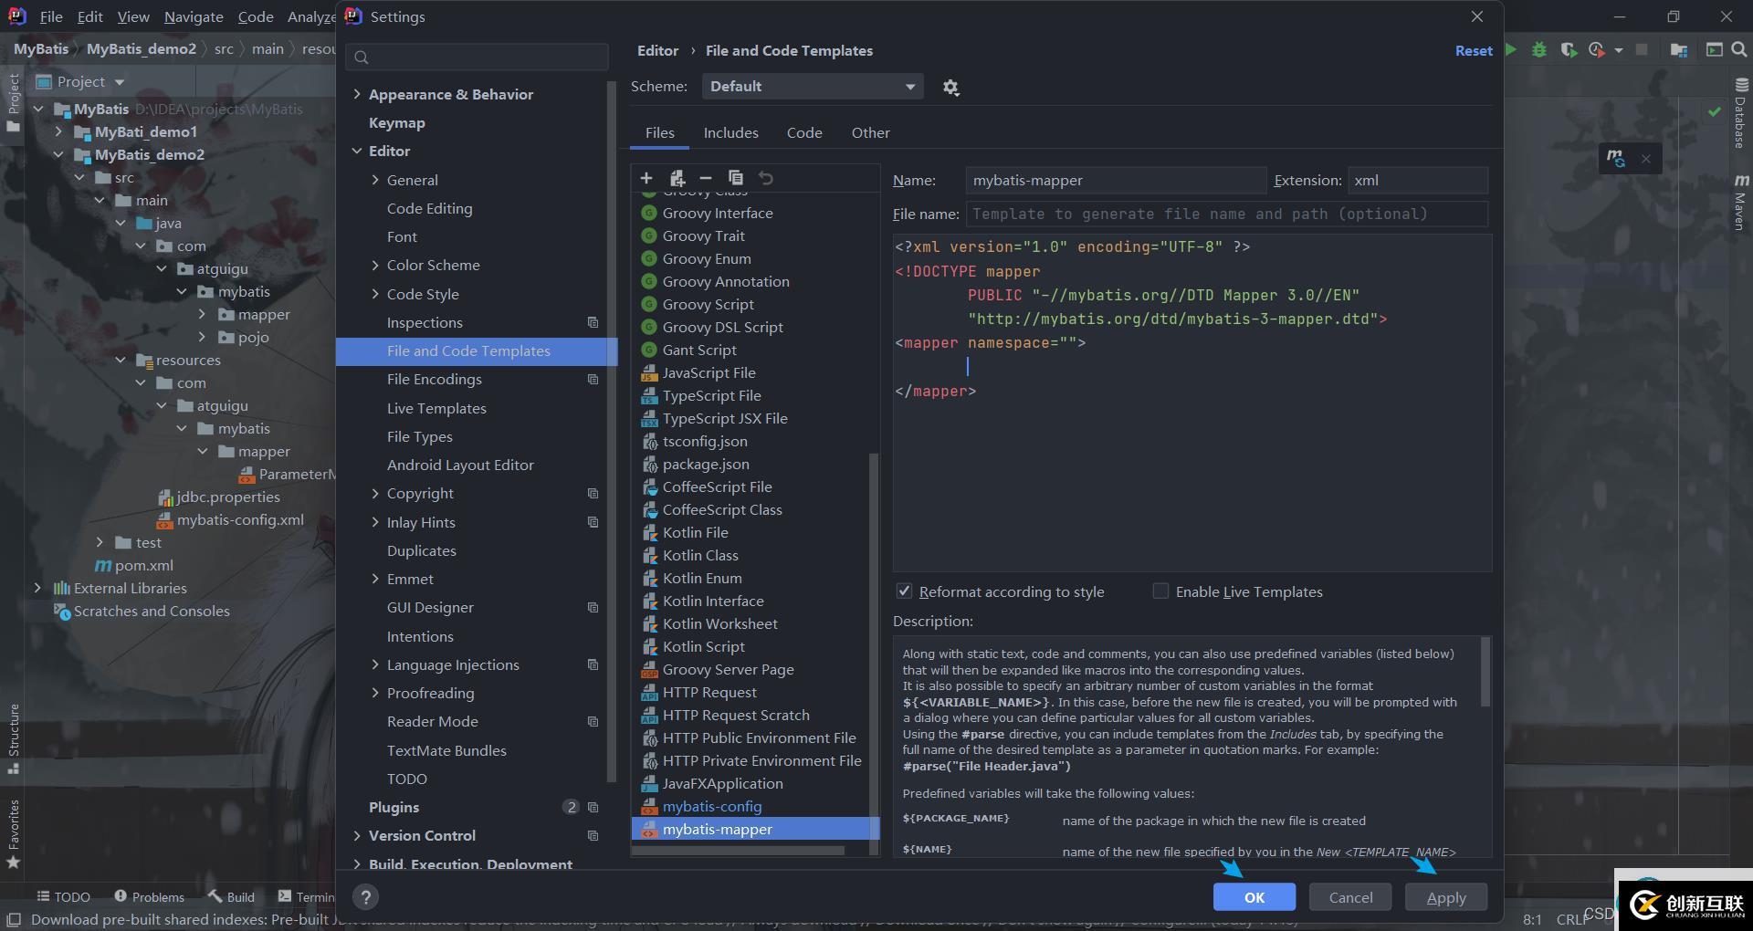Open the Build tool window

231,897
